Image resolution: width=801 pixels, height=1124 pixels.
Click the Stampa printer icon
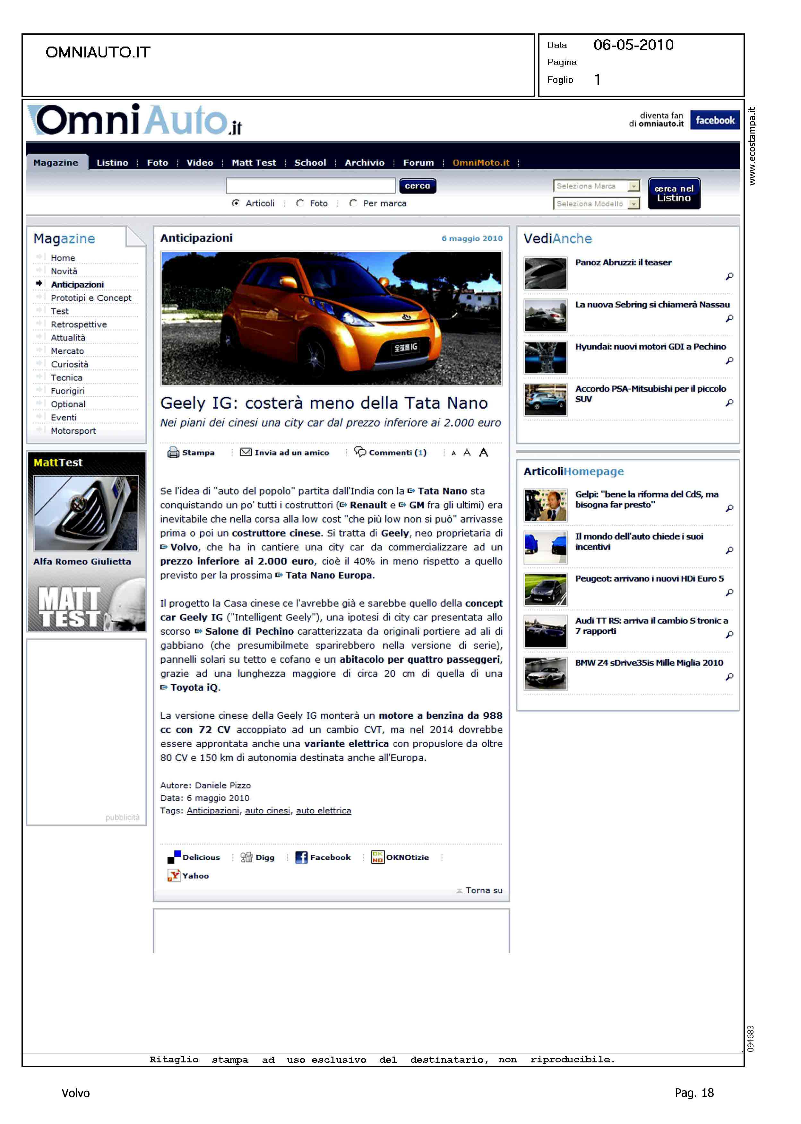tap(173, 452)
